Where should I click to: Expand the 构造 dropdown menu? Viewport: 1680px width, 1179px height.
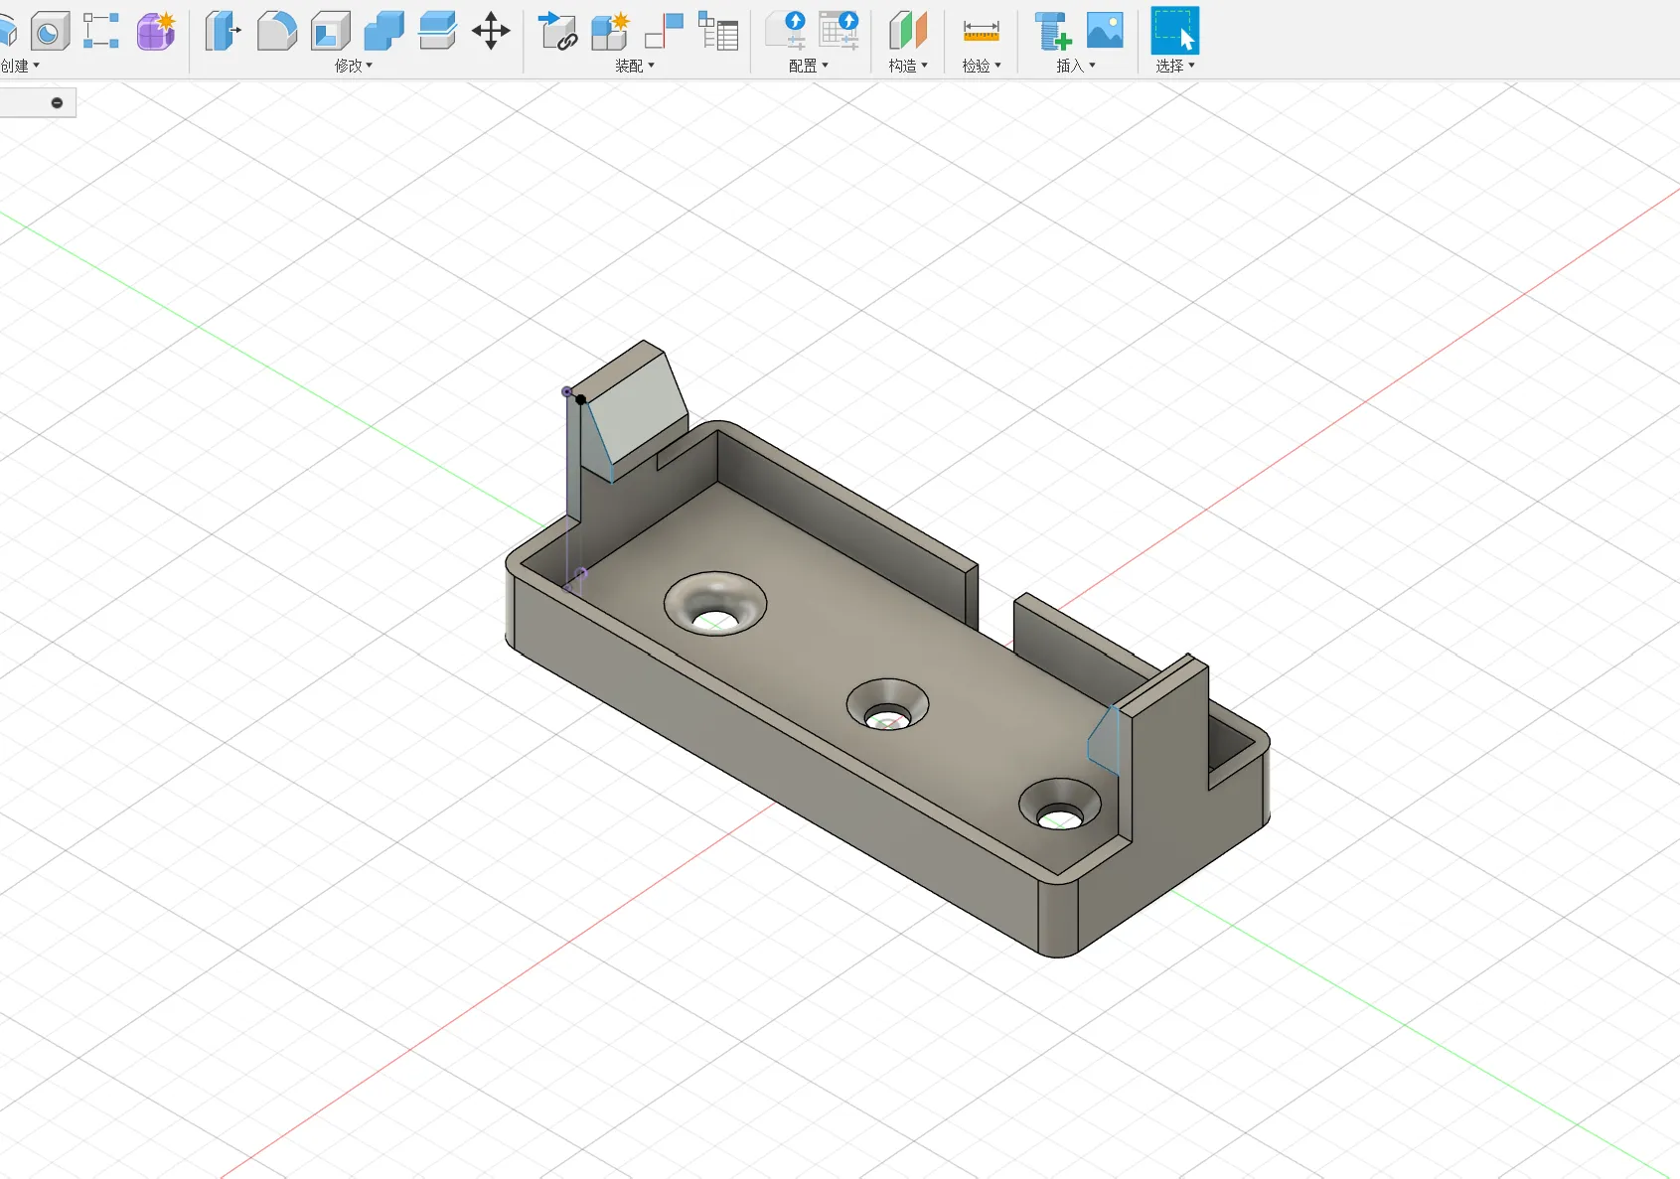click(908, 66)
